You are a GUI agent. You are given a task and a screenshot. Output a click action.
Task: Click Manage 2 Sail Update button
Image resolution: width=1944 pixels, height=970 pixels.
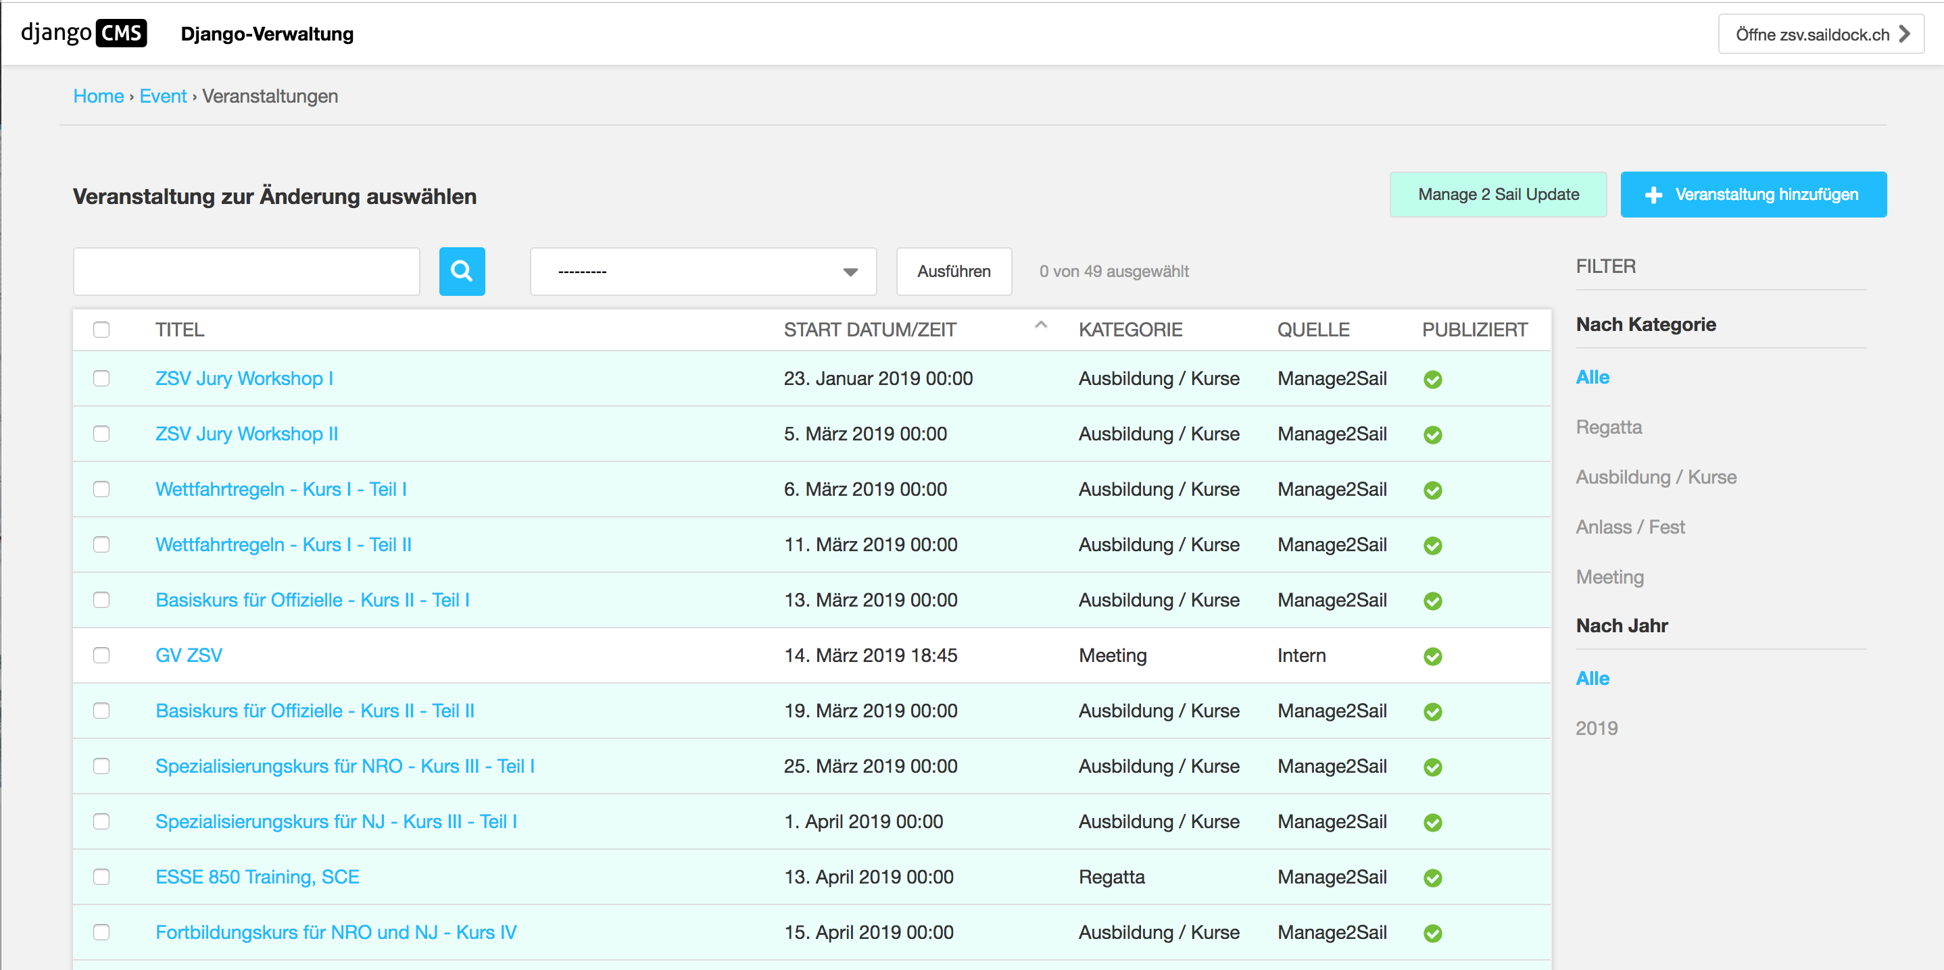pyautogui.click(x=1497, y=195)
